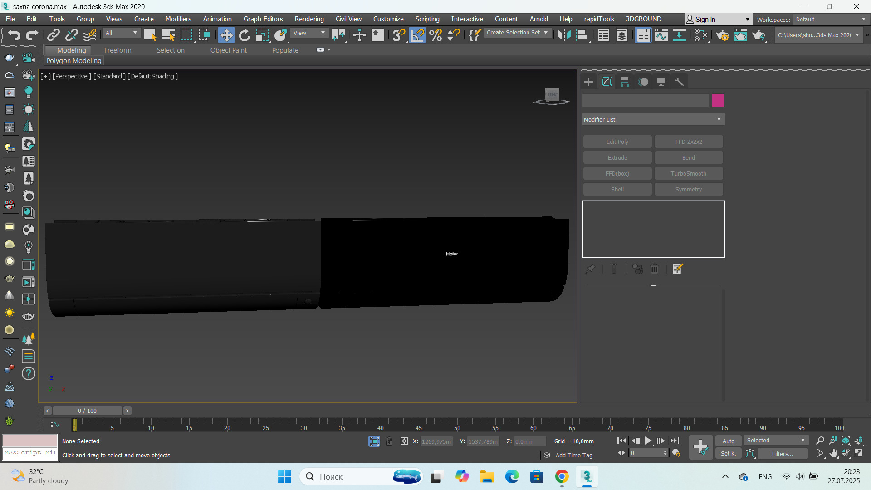Click the Link selection chain icon

(x=54, y=35)
